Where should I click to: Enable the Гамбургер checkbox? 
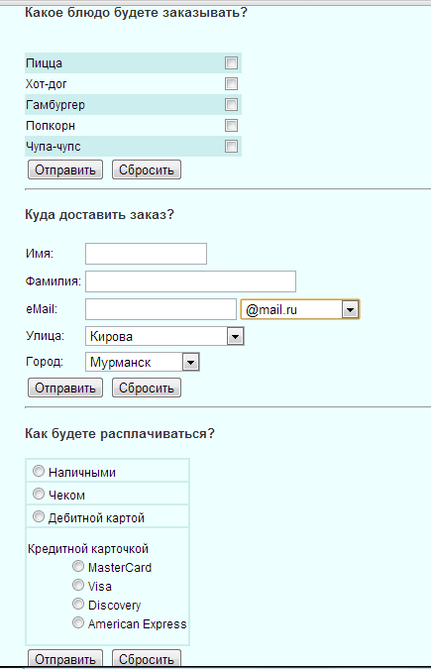point(231,104)
